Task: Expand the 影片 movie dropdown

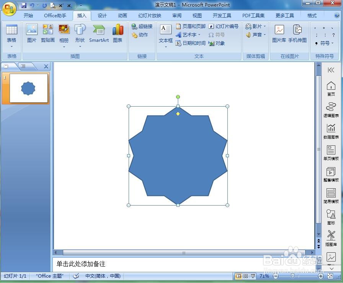Action: pos(265,26)
